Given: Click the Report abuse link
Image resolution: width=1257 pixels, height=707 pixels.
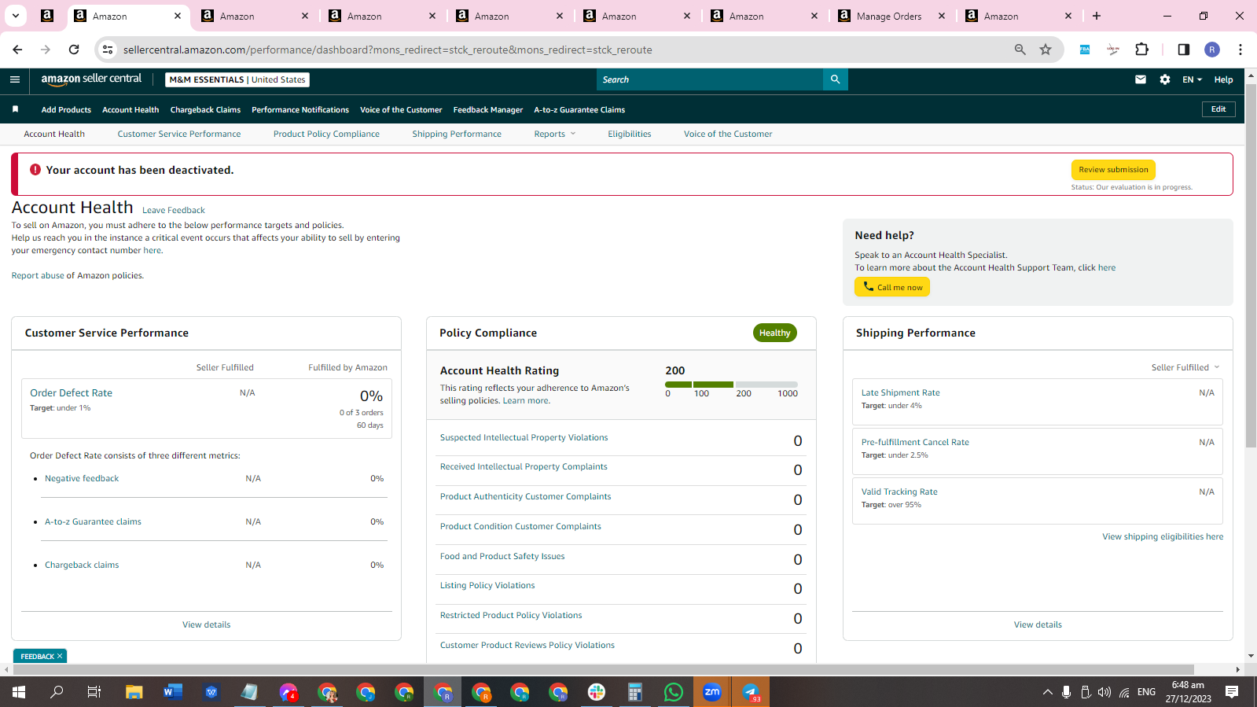Looking at the screenshot, I should pos(38,275).
